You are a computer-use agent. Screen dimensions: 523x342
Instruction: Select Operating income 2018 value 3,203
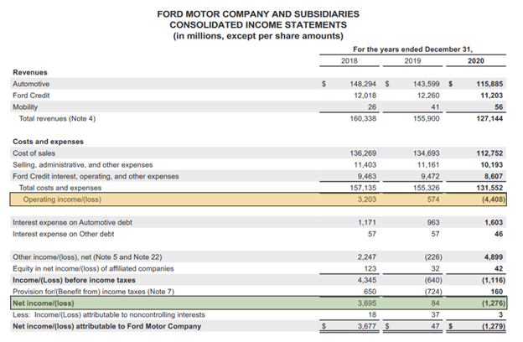pyautogui.click(x=367, y=199)
